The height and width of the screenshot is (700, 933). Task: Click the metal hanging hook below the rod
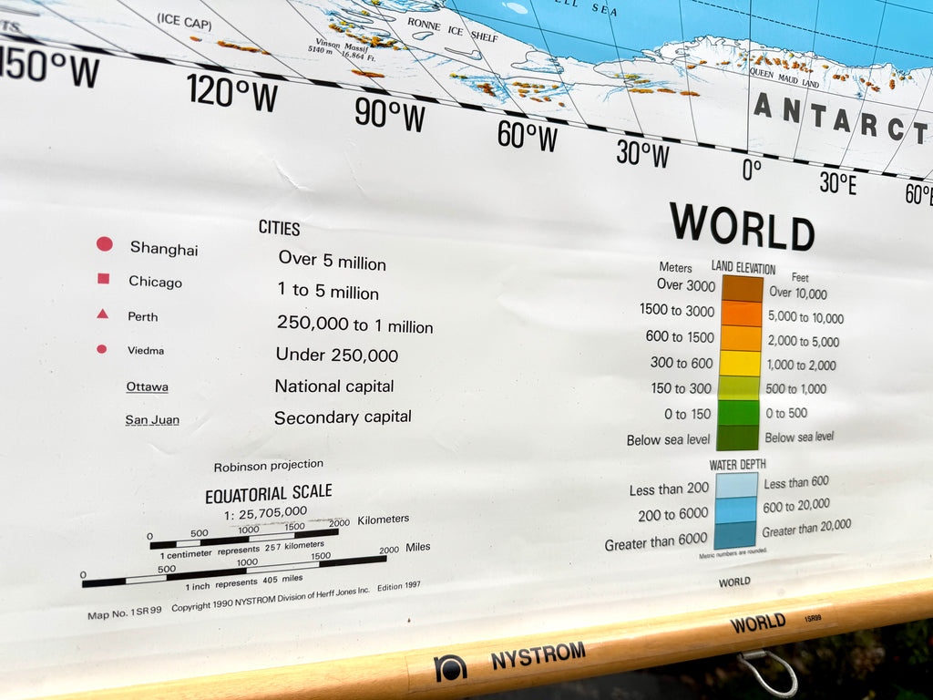coord(767,673)
